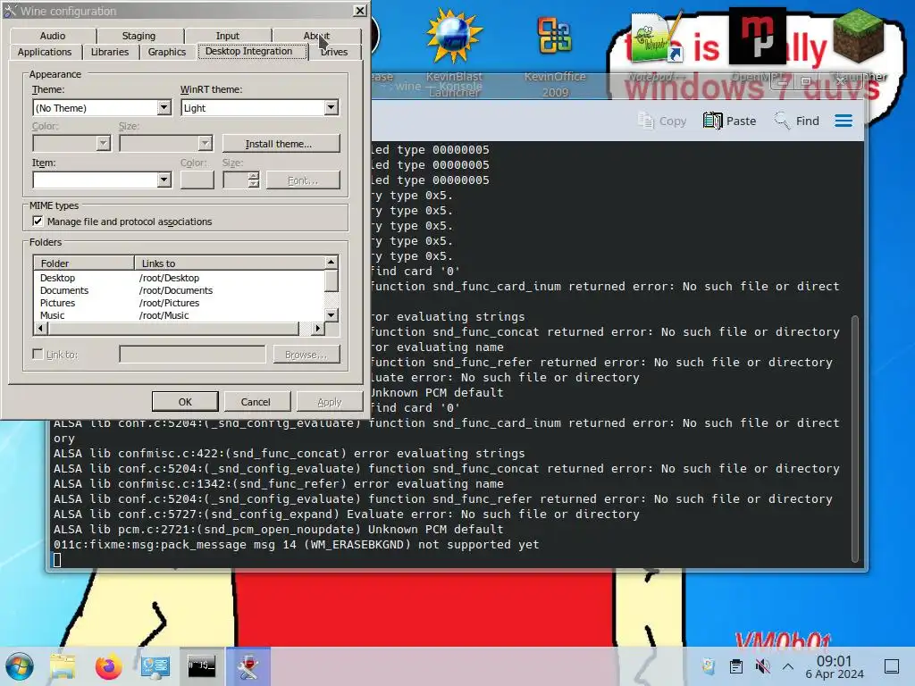Click the Cancel button
915x686 pixels.
[256, 401]
